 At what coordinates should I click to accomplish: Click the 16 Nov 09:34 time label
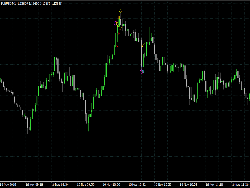pyautogui.click(x=60, y=184)
